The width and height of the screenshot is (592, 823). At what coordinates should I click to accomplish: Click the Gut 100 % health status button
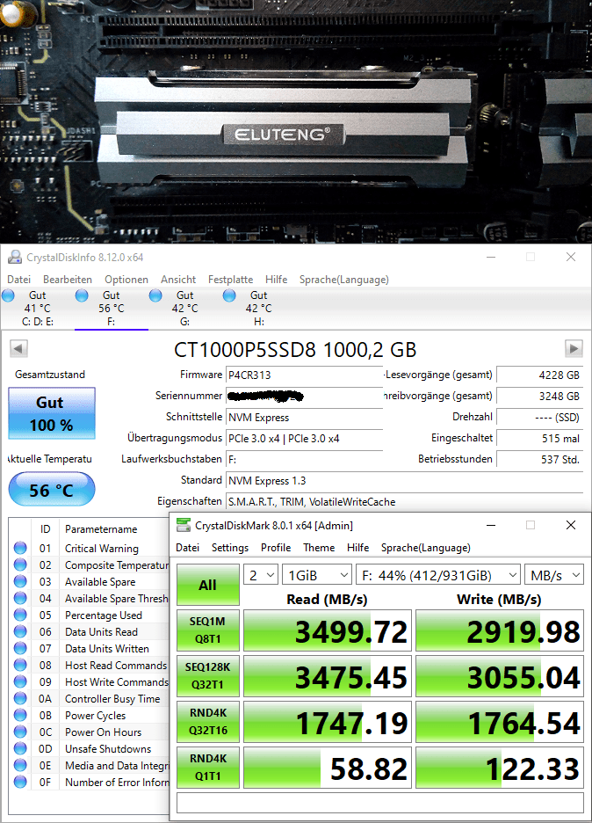(52, 413)
